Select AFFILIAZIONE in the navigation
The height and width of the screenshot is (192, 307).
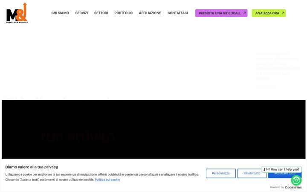(x=150, y=13)
